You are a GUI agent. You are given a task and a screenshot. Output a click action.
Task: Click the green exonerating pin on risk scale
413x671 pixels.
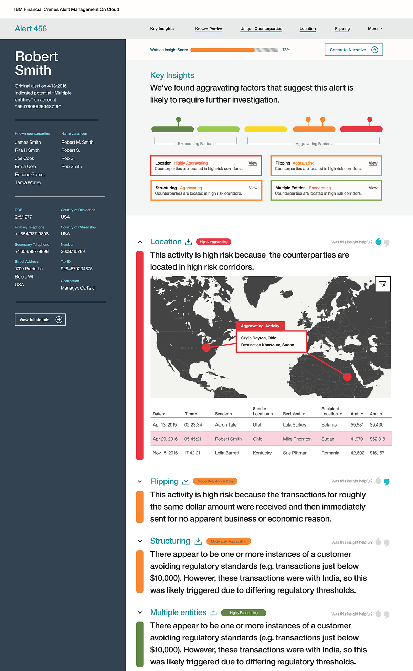(178, 119)
